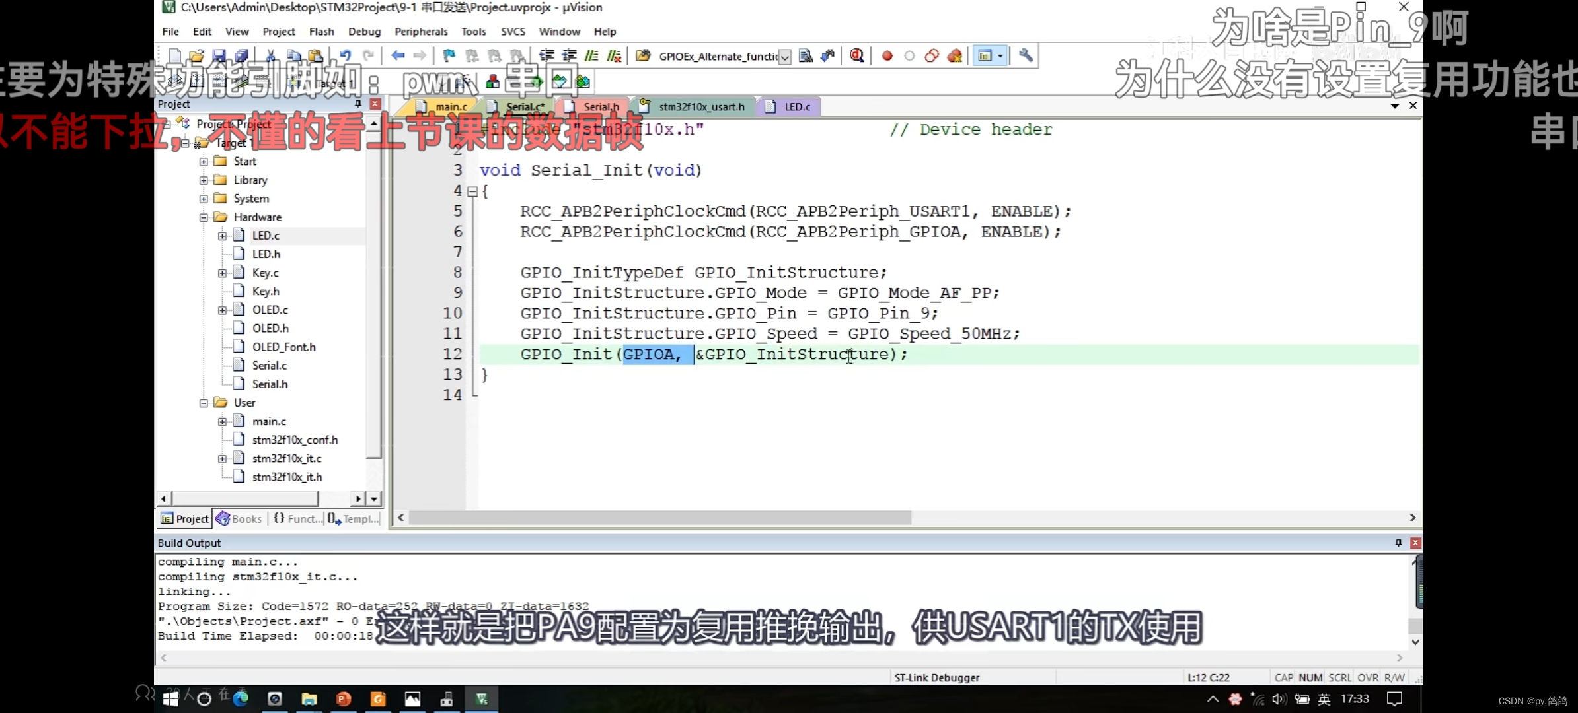This screenshot has height=713, width=1578.
Task: Click the New file toolbar icon
Action: (x=174, y=56)
